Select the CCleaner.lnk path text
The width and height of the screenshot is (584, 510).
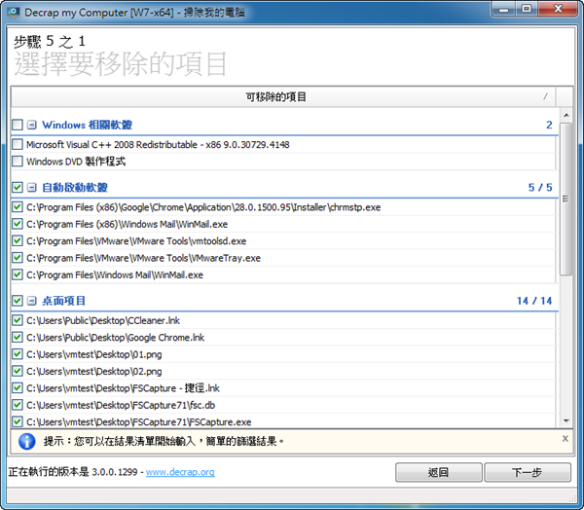pyautogui.click(x=103, y=320)
